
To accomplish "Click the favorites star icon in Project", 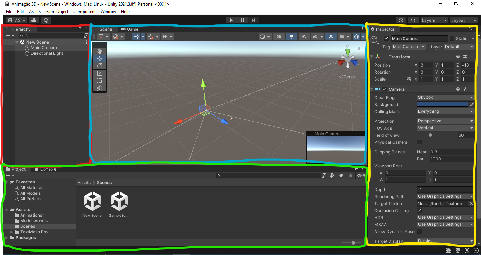I will 351,175.
